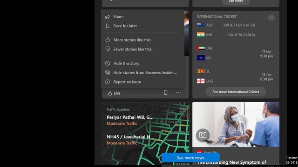Open the story card three-dot menu

[x=178, y=93]
